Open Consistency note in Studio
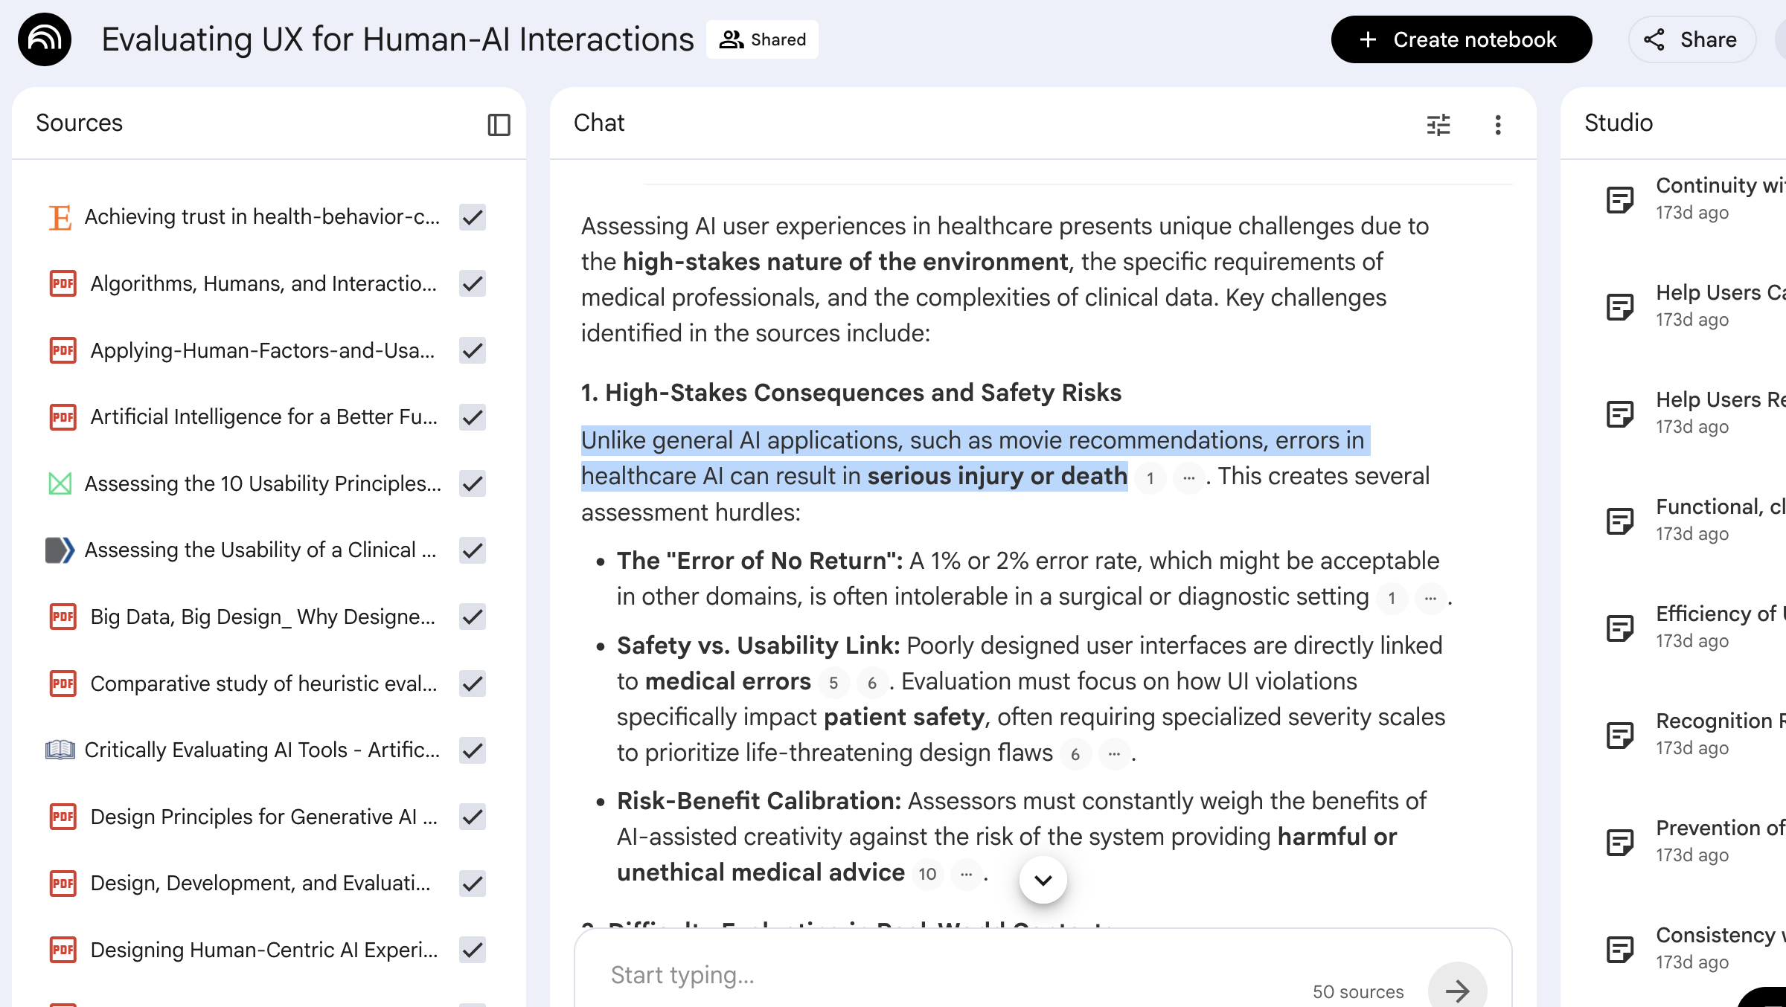 click(x=1694, y=948)
